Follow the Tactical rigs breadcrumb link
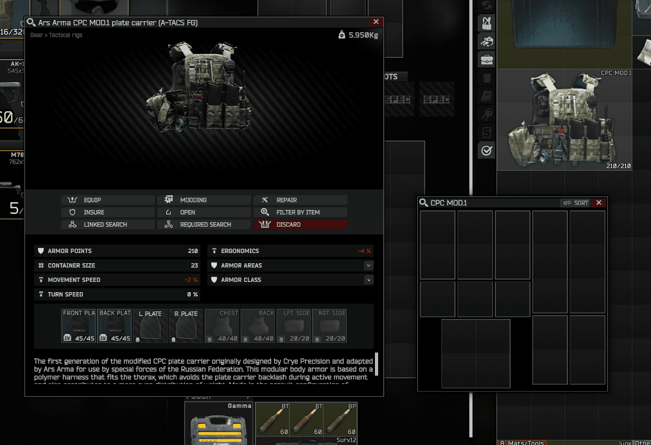Image resolution: width=651 pixels, height=445 pixels. pos(65,35)
